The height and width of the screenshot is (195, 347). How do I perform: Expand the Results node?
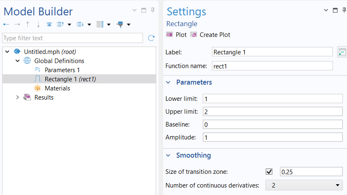pos(17,97)
